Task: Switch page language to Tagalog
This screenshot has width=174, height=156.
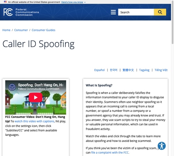Action: pos(144,70)
